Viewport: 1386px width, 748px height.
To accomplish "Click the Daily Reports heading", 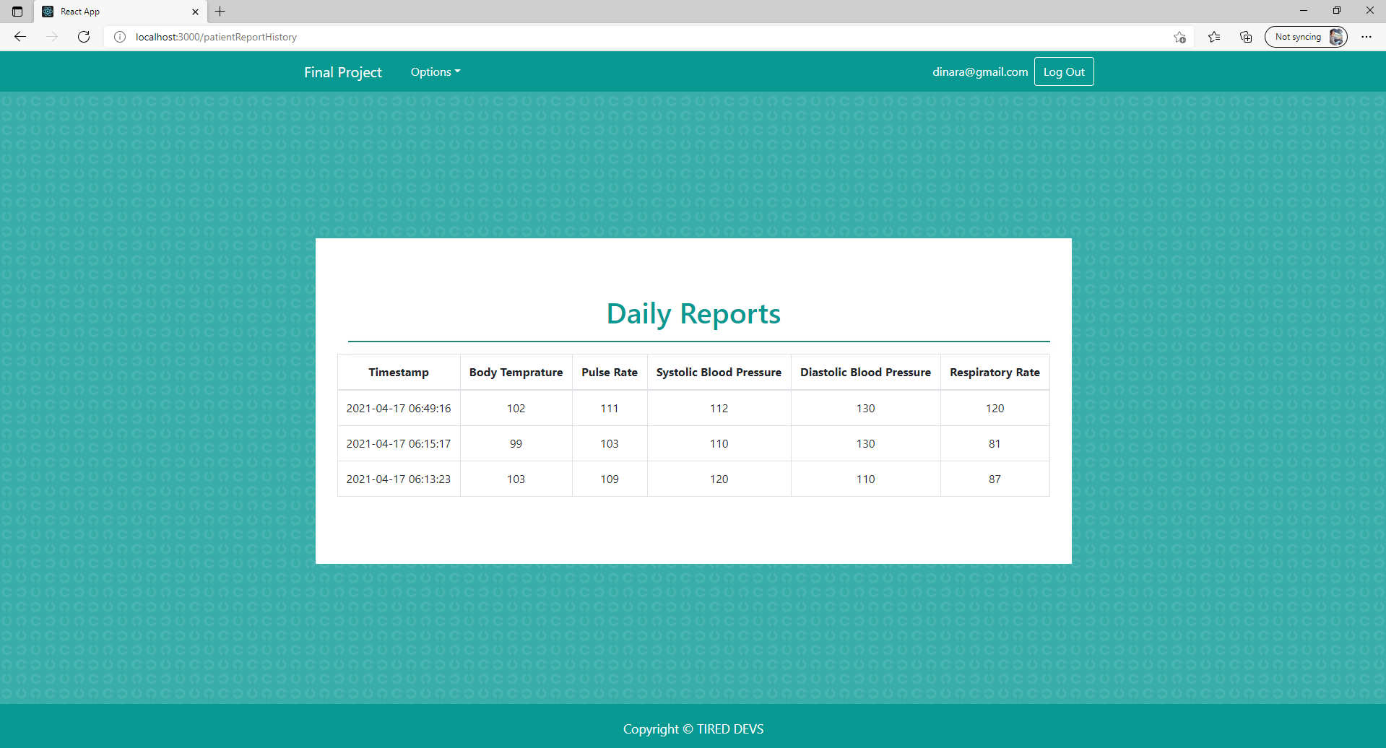I will 693,314.
